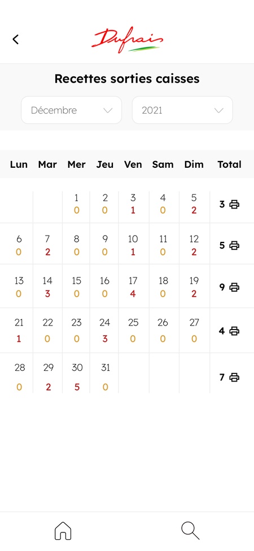Open day 24 showing 3 entries

(x=104, y=331)
